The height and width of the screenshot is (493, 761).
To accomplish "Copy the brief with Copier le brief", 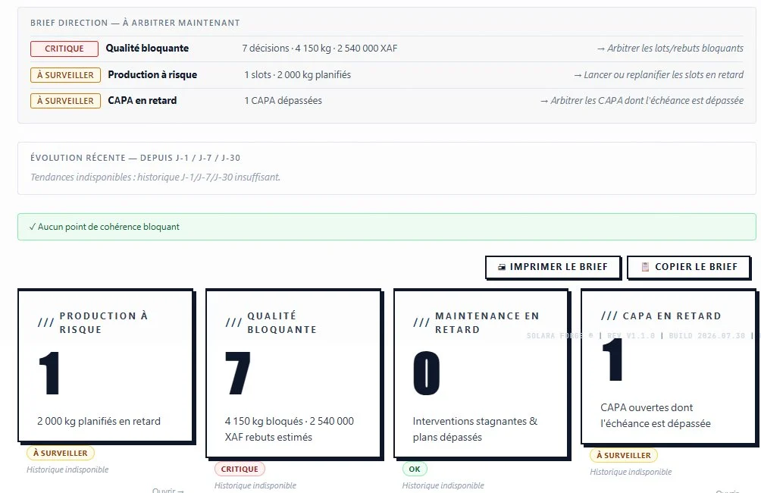I will click(x=689, y=267).
